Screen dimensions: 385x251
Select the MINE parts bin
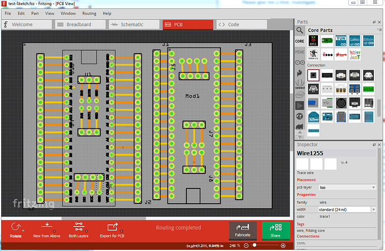pos(300,52)
